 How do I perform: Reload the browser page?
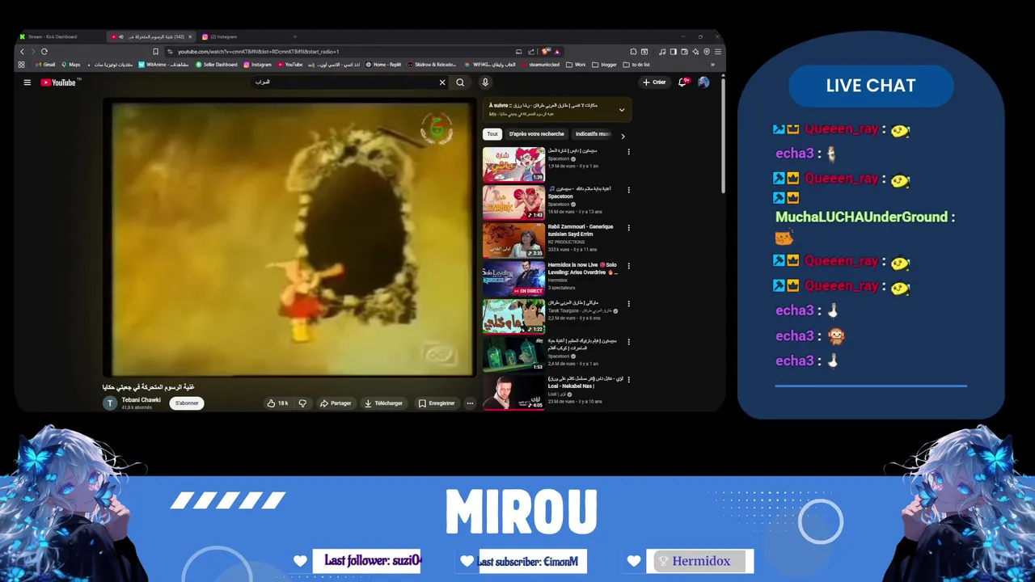44,52
